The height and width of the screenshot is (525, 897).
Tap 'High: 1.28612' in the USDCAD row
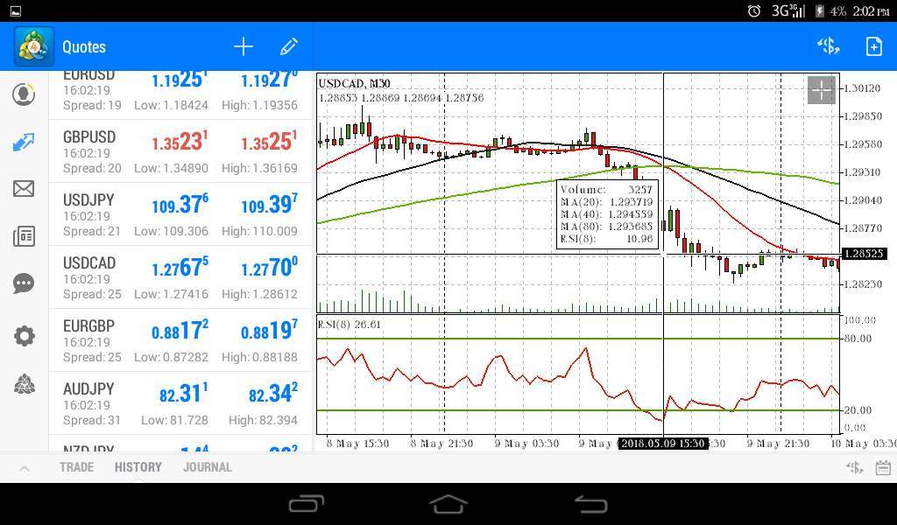pos(259,294)
